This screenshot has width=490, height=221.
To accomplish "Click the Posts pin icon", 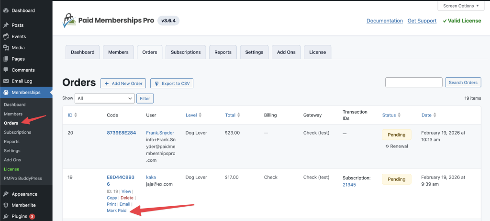I will tap(6, 25).
